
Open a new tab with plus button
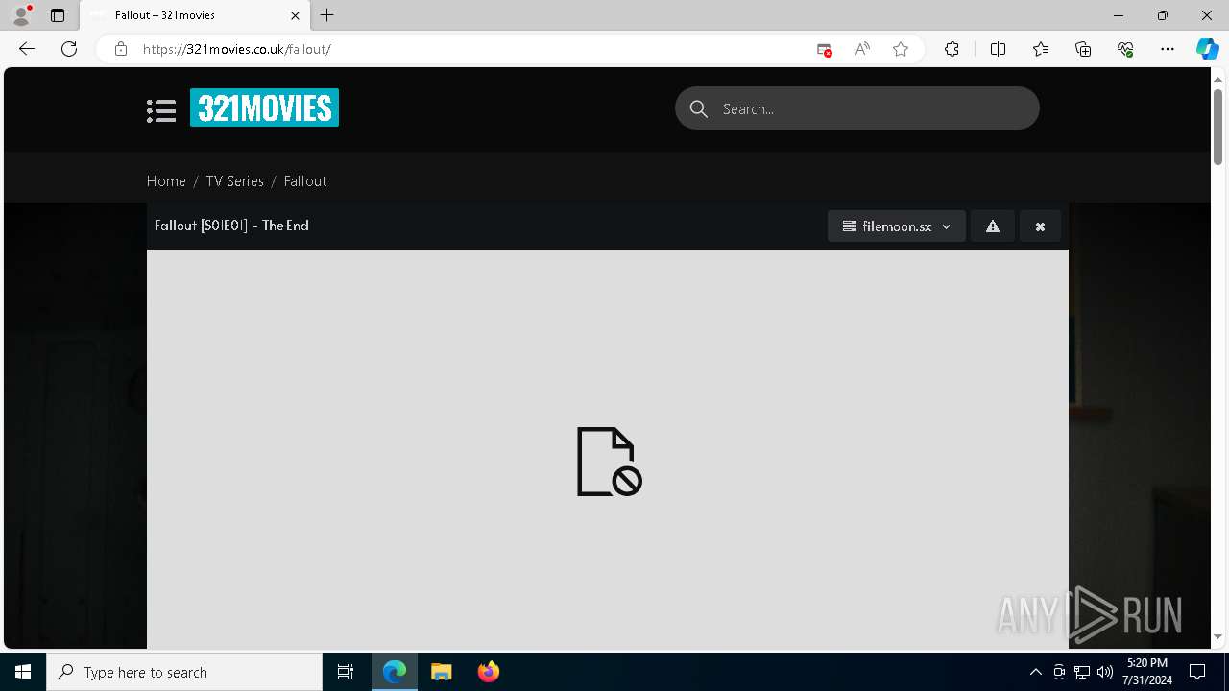click(x=327, y=15)
